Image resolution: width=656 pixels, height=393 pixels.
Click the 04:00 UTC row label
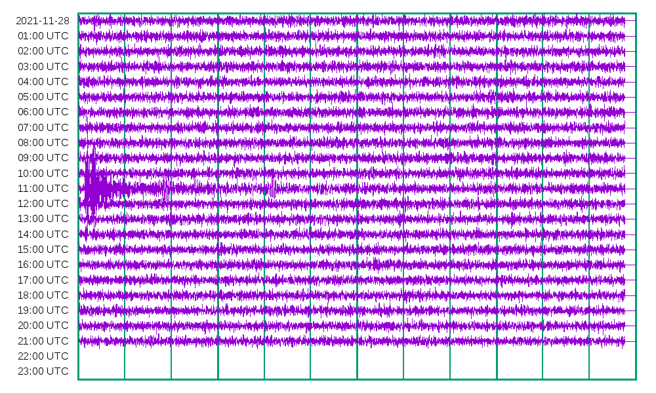coord(43,81)
